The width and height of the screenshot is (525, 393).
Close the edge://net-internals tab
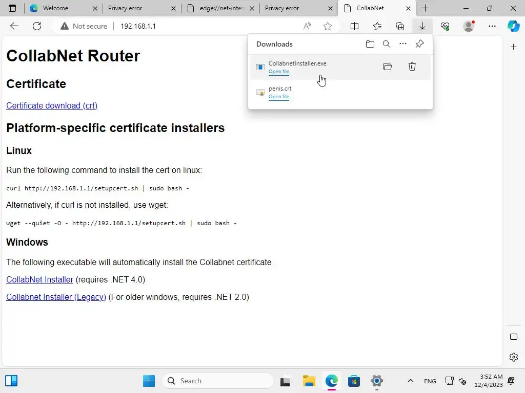[252, 8]
